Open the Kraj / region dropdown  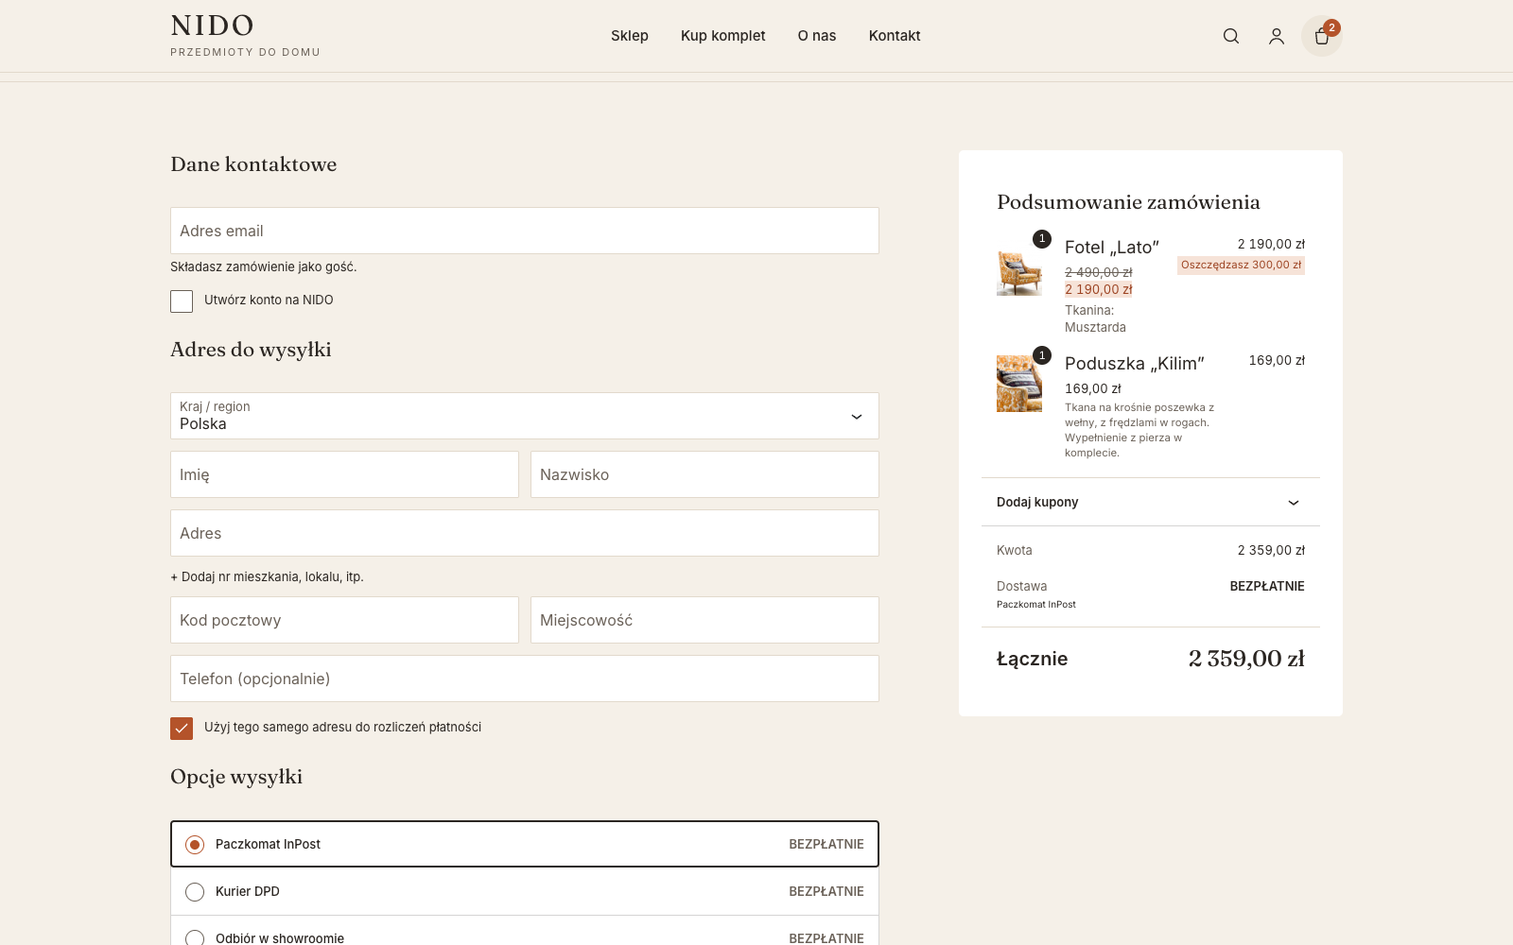pyautogui.click(x=525, y=416)
